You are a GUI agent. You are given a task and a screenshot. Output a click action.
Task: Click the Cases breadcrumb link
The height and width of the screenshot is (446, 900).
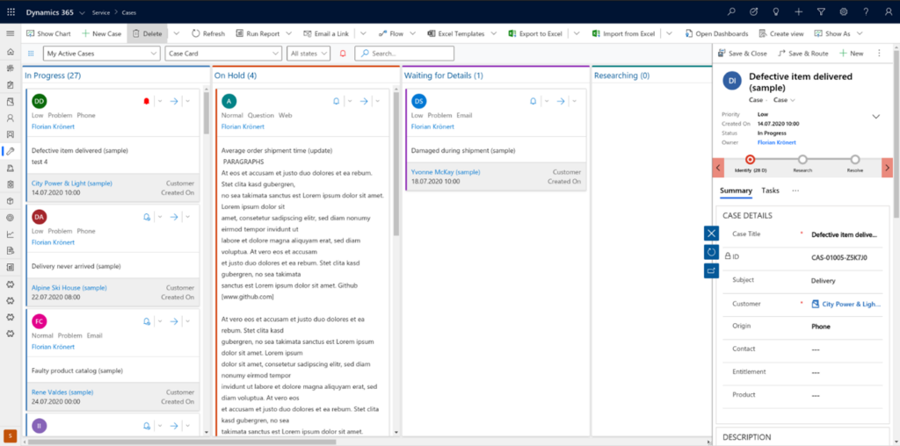coord(128,12)
